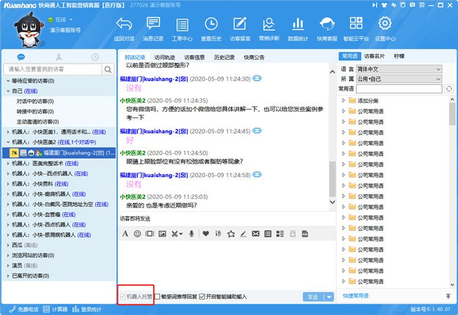
Task: Open the 快捷常用语 link
Action: click(x=356, y=296)
